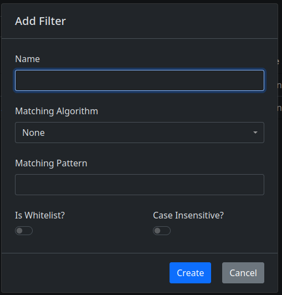Click the Matching Algorithm label
The image size is (282, 295).
tap(57, 111)
